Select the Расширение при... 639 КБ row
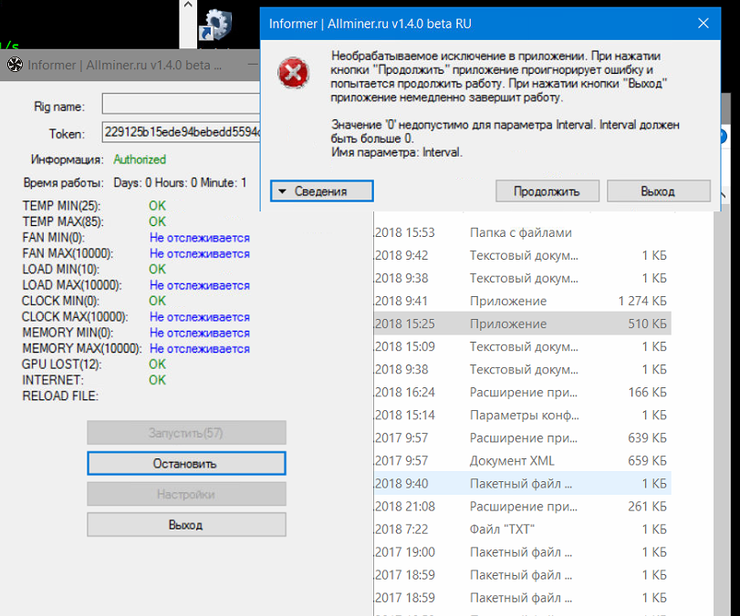740x616 pixels. pyautogui.click(x=523, y=437)
